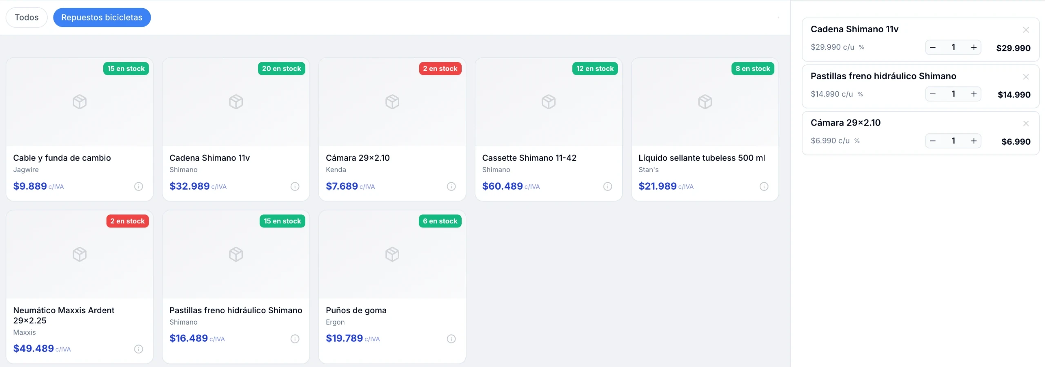This screenshot has height=367, width=1045.
Task: Select the Todos category filter
Action: pos(27,18)
